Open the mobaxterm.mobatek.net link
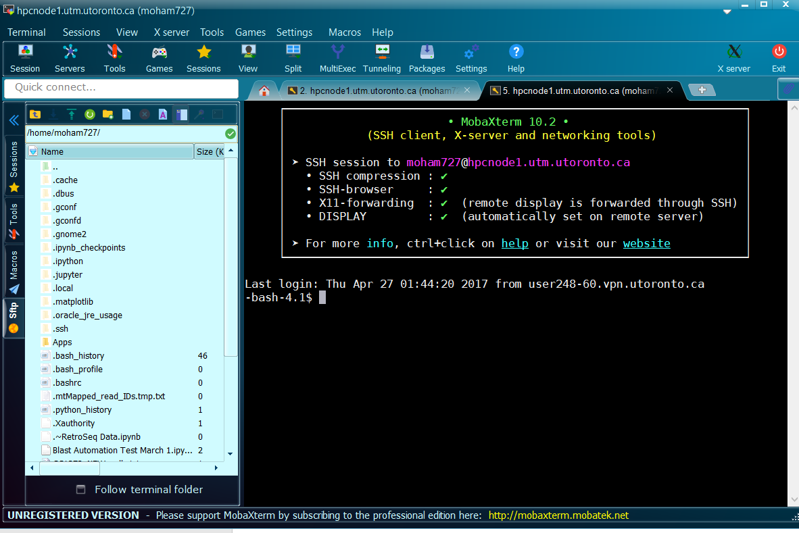Screen dimensions: 799x533 pyautogui.click(x=558, y=515)
